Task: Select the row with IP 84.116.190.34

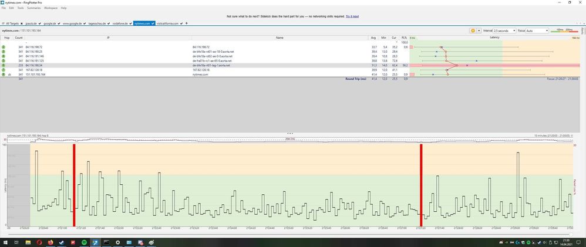Action: coord(289,65)
